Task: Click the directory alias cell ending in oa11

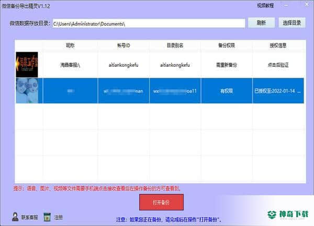Action: tap(175, 91)
